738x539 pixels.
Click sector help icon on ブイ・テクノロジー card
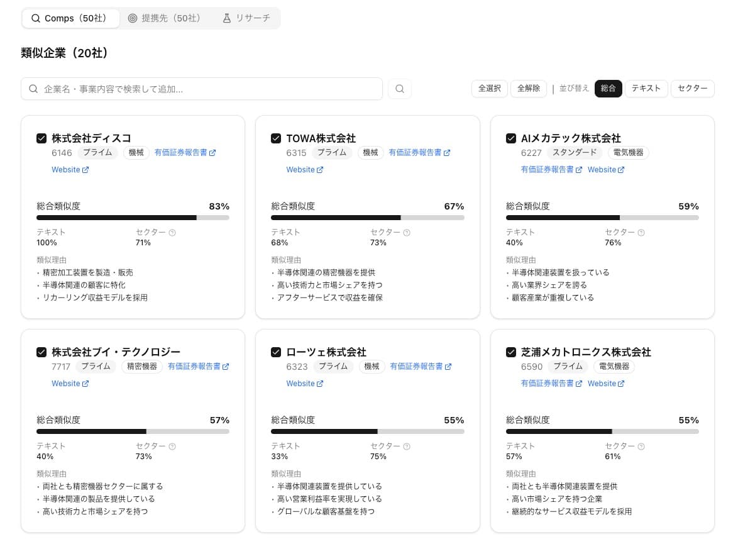172,447
